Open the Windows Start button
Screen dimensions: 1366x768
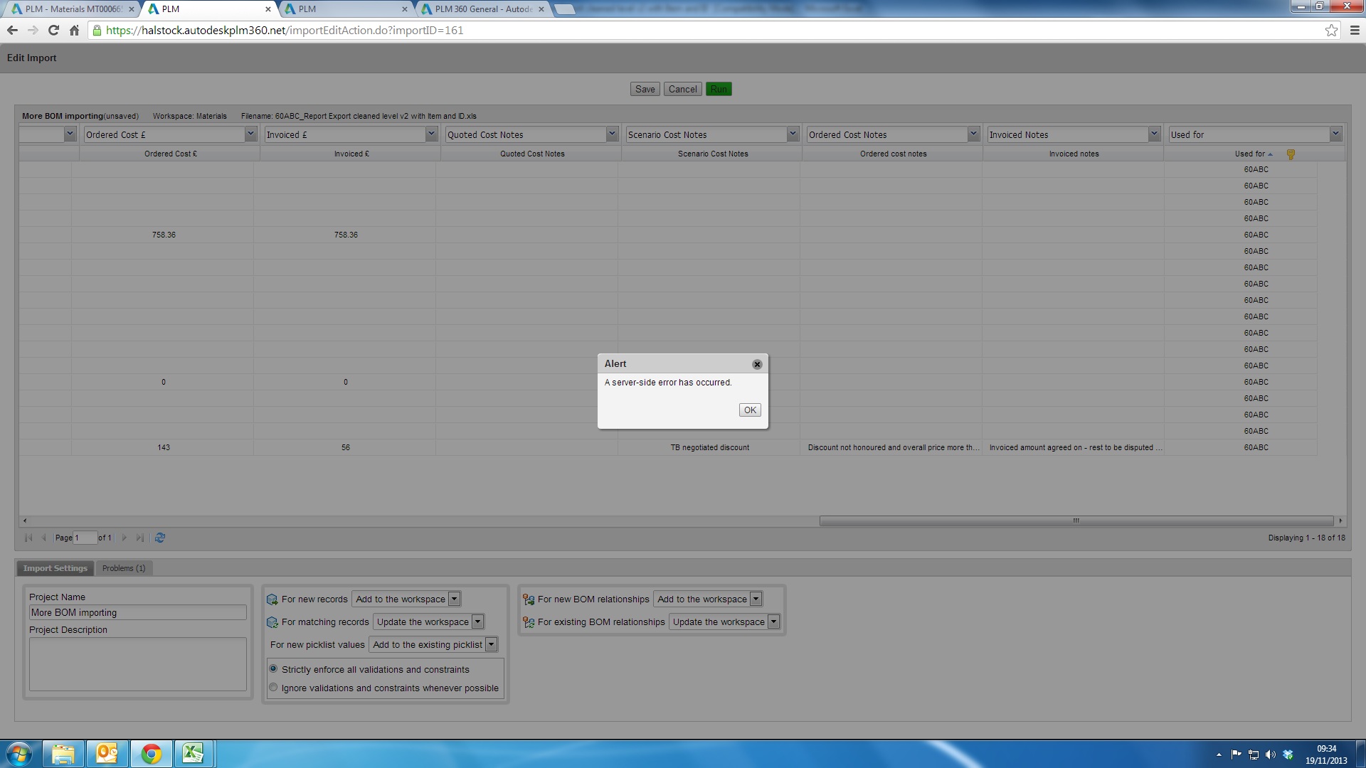pos(19,754)
